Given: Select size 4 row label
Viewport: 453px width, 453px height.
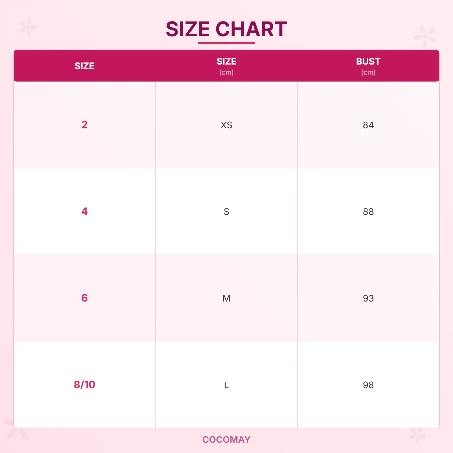Looking at the screenshot, I should pos(84,211).
